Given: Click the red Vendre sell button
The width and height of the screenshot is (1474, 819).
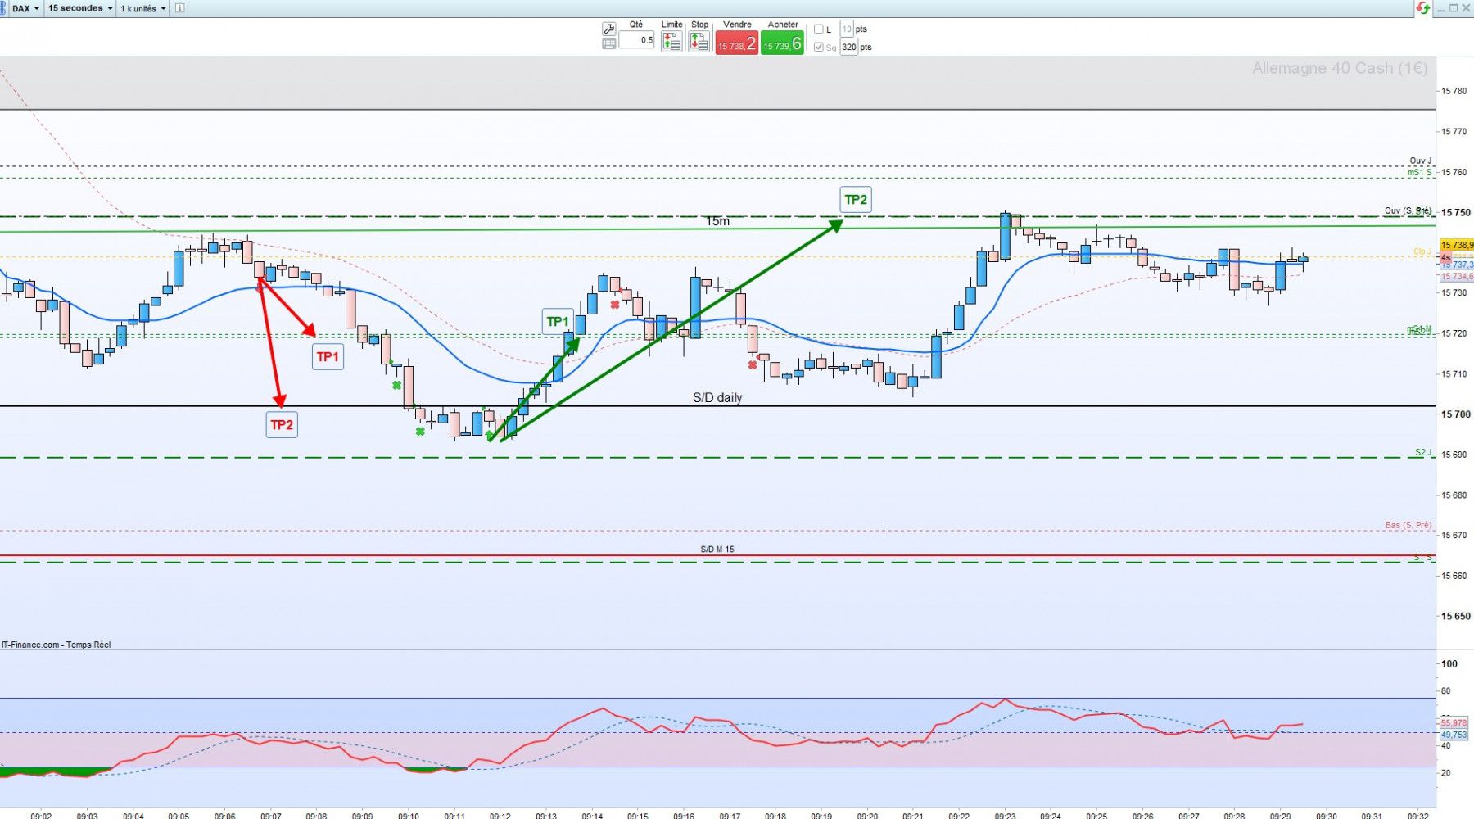Looking at the screenshot, I should tap(737, 43).
